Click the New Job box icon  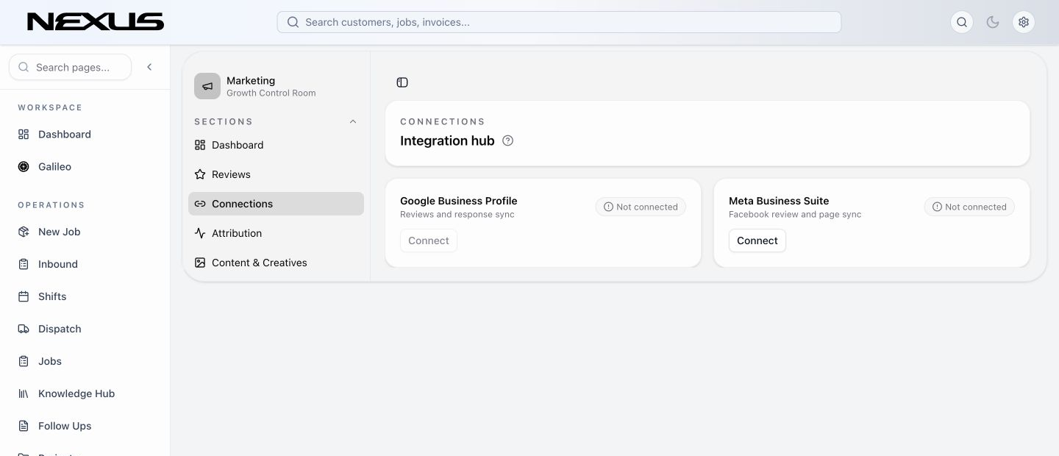coord(24,232)
